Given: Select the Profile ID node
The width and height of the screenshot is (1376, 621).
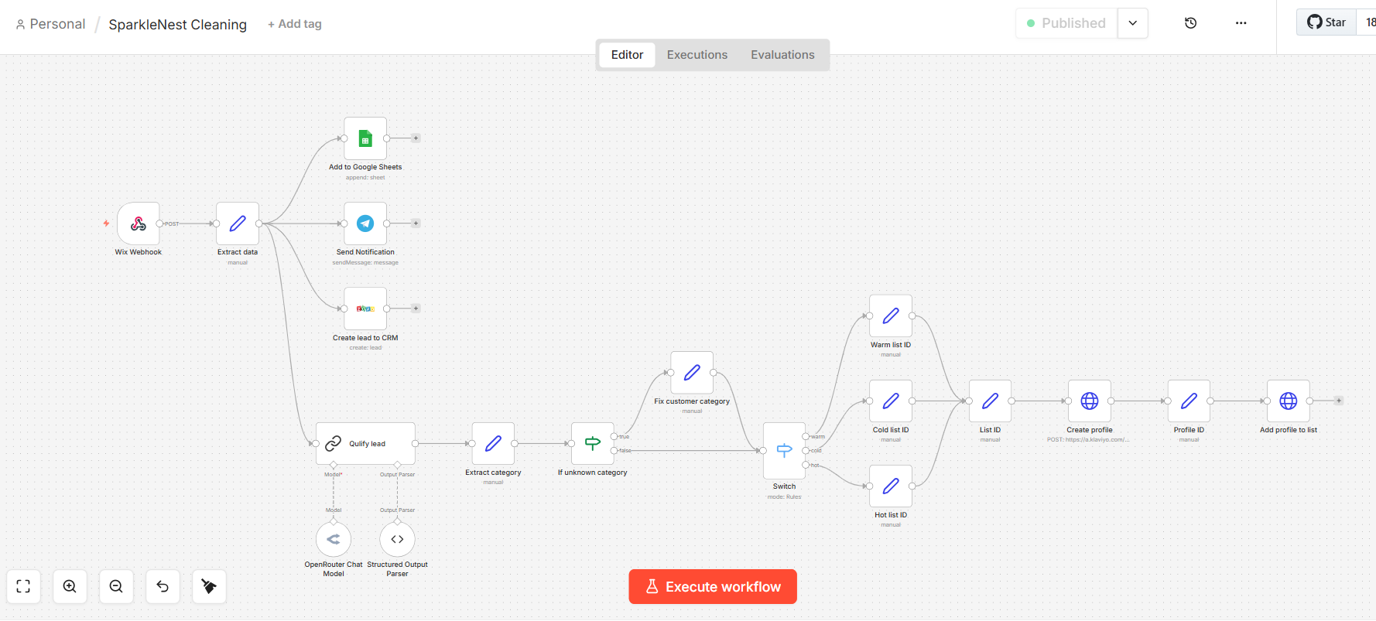Looking at the screenshot, I should pyautogui.click(x=1189, y=401).
